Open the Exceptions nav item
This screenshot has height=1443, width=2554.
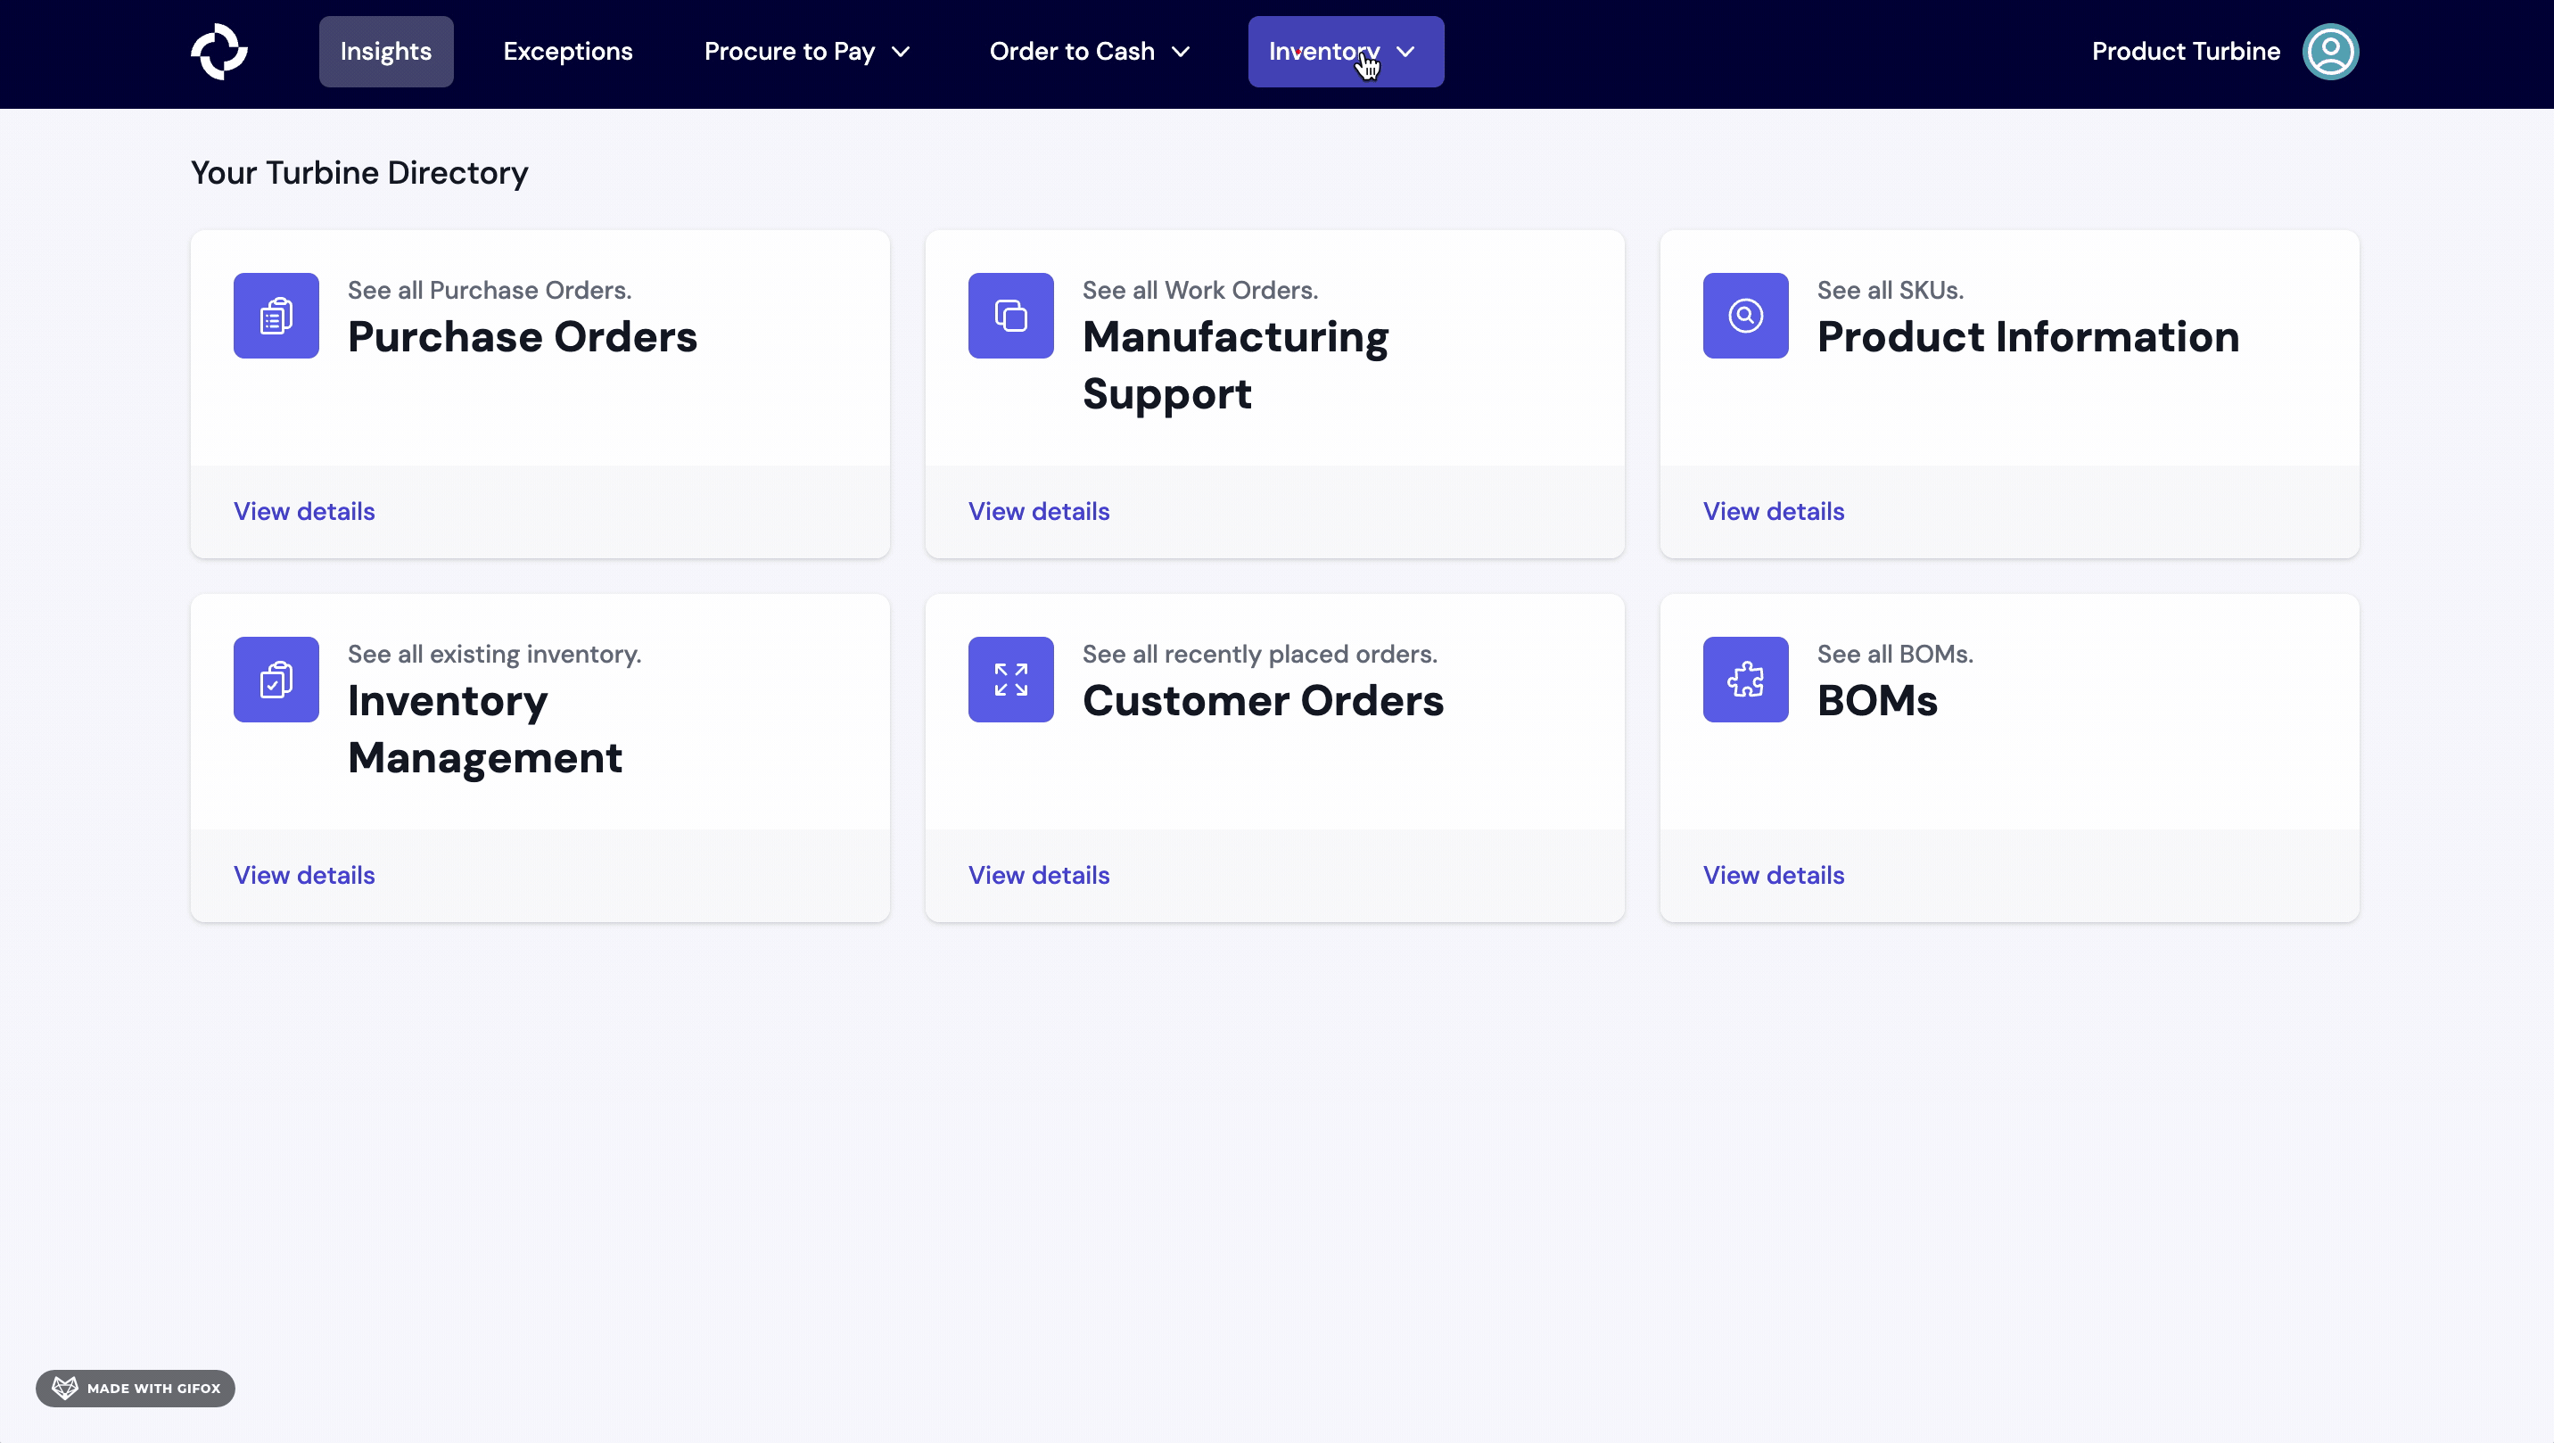pyautogui.click(x=567, y=52)
